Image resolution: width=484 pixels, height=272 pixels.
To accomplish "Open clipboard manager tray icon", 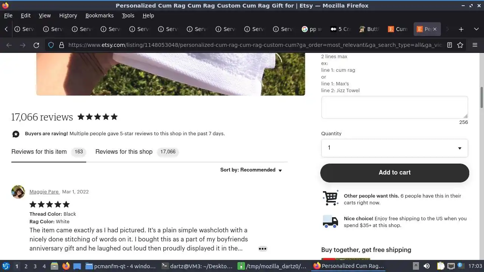I will point(441,266).
